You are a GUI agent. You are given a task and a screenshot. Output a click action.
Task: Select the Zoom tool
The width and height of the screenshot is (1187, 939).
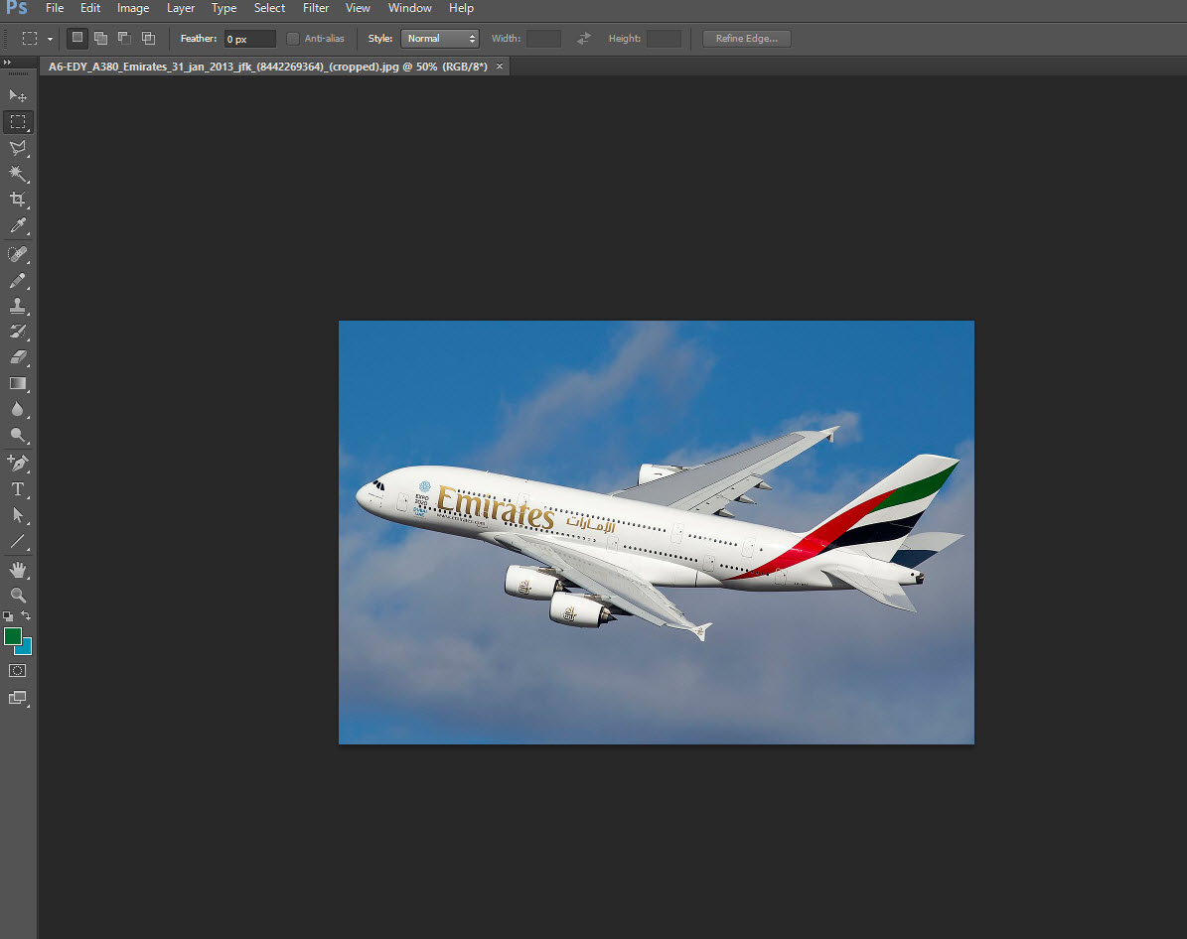coord(18,595)
